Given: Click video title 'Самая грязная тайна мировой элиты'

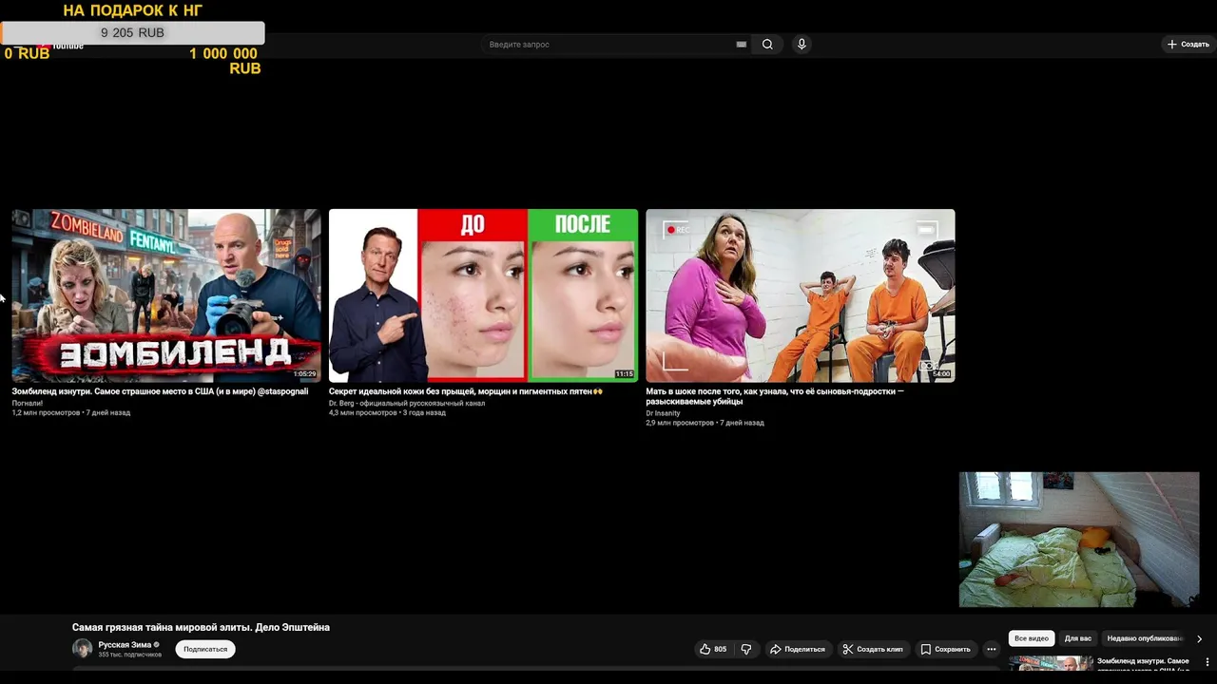Looking at the screenshot, I should coord(201,627).
